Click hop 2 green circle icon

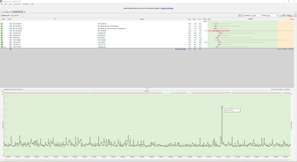tap(2, 24)
